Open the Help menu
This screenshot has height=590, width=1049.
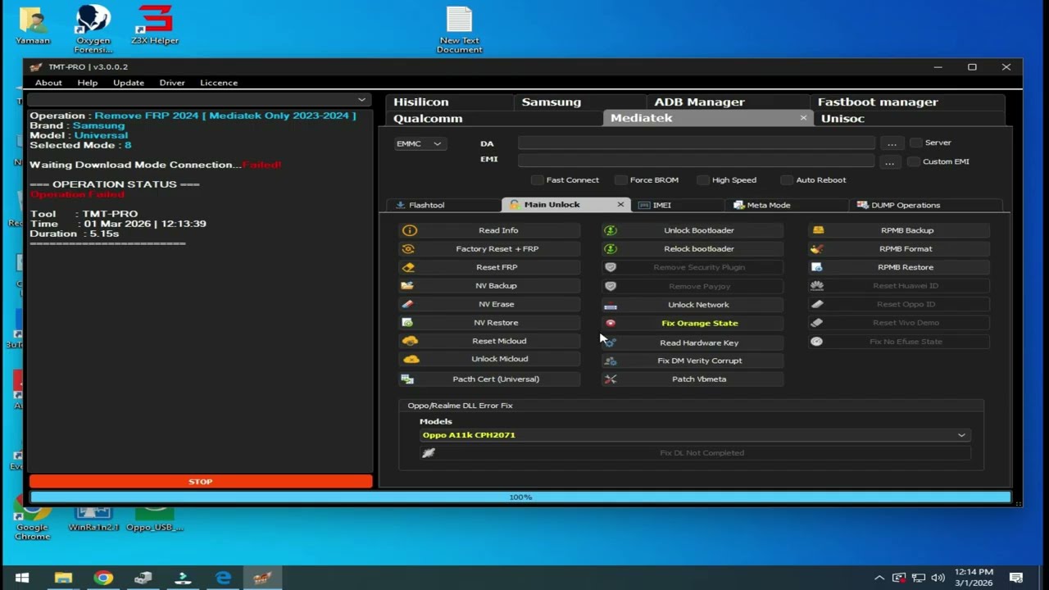(x=88, y=83)
